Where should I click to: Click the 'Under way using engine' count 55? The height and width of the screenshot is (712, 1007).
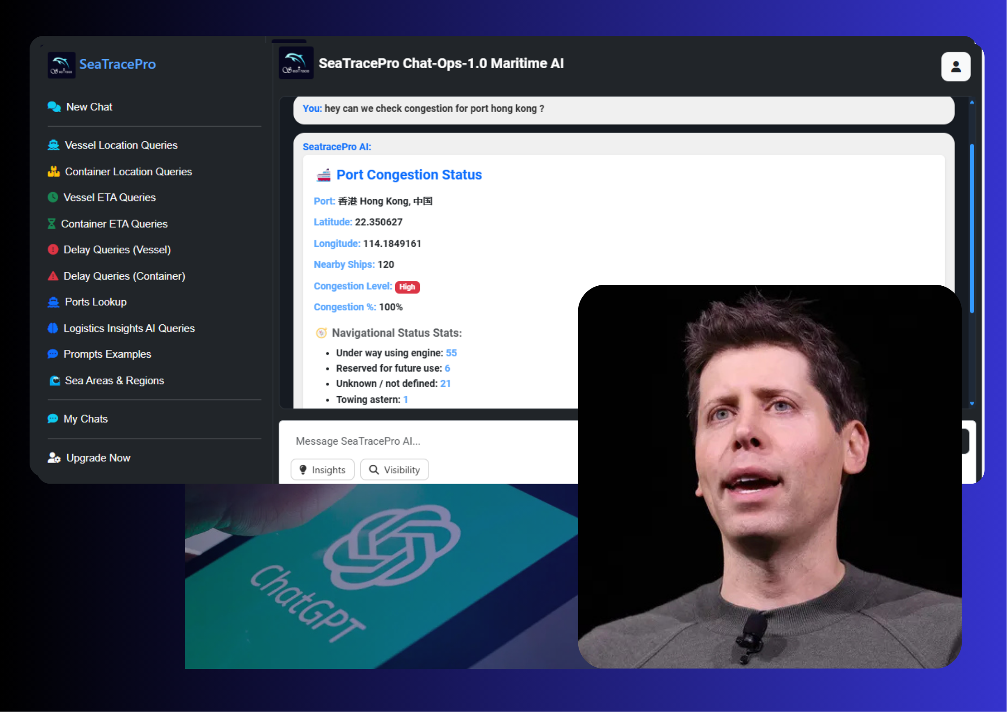click(x=451, y=354)
